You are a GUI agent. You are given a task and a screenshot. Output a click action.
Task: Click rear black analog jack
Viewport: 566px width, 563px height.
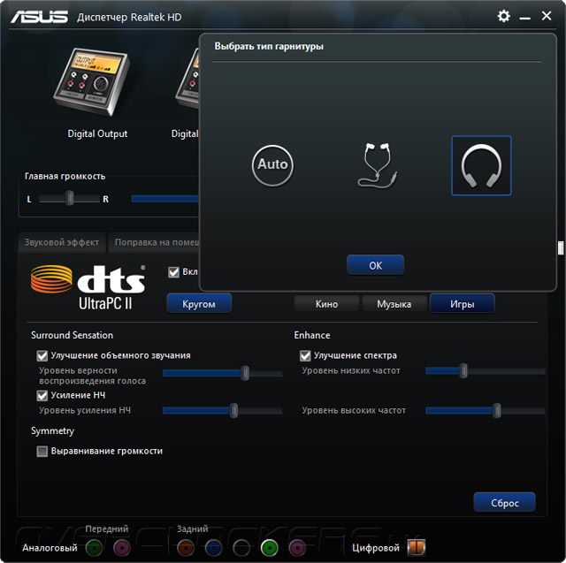pyautogui.click(x=241, y=548)
